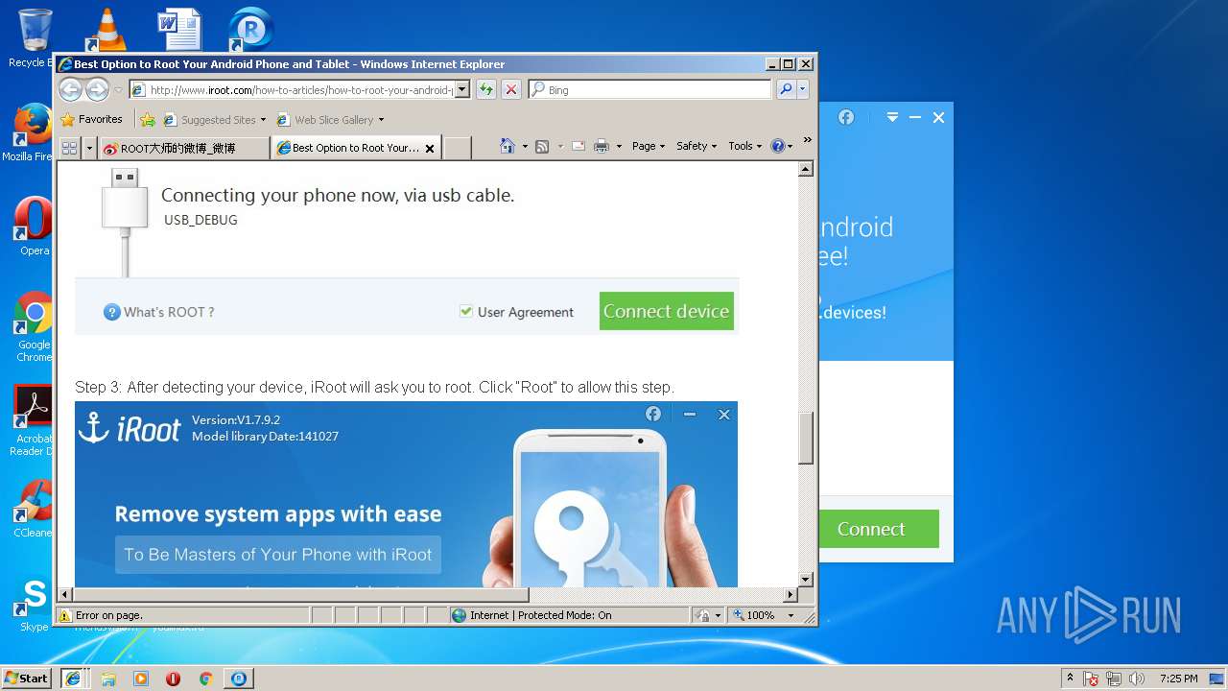Screen dimensions: 1228x691
Task: Open the Safety menu
Action: [x=697, y=146]
